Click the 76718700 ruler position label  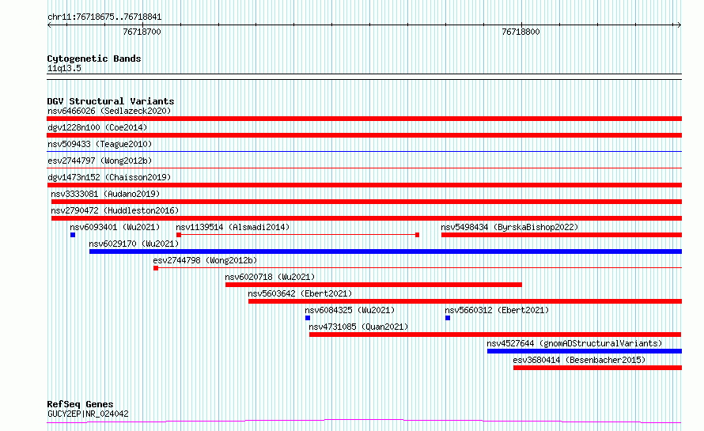click(x=142, y=32)
